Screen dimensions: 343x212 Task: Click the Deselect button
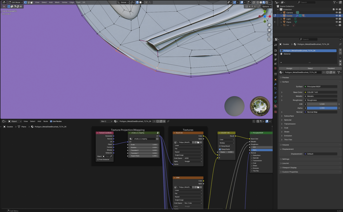coord(331,68)
